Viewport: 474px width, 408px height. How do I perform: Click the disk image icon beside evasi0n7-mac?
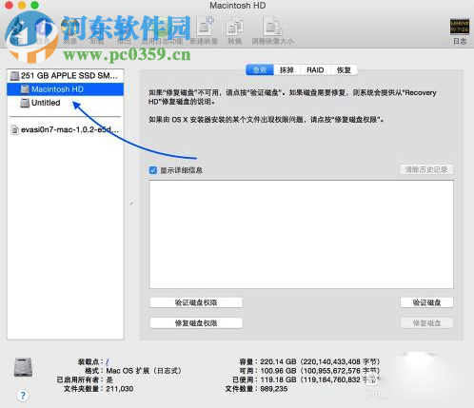pyautogui.click(x=14, y=129)
